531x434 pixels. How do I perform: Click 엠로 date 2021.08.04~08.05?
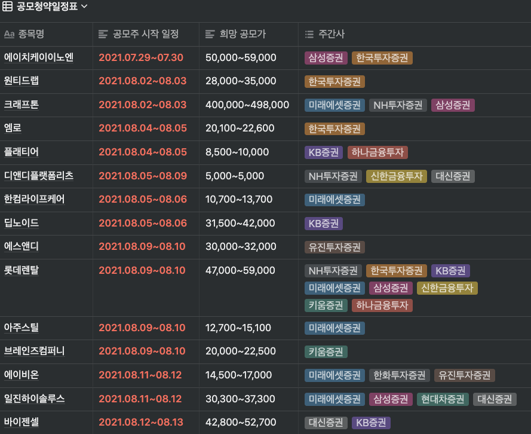pos(143,128)
